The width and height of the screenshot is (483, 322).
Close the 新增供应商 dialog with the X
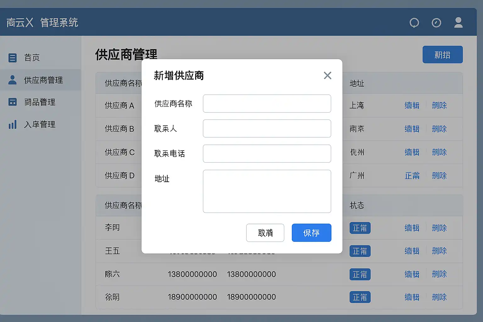(x=328, y=75)
